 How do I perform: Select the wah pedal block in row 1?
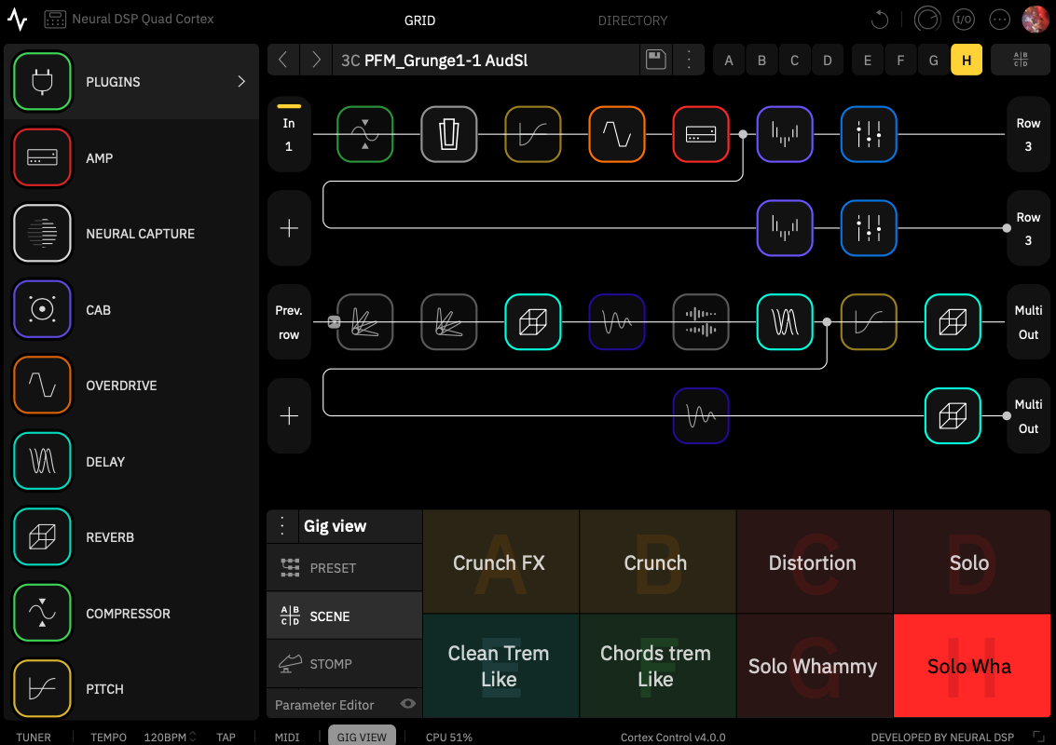coord(449,134)
